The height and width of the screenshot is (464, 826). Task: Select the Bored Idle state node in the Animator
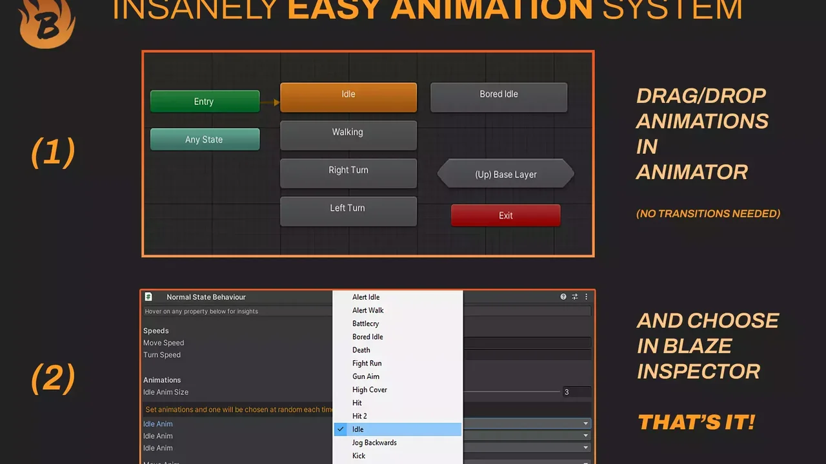499,97
